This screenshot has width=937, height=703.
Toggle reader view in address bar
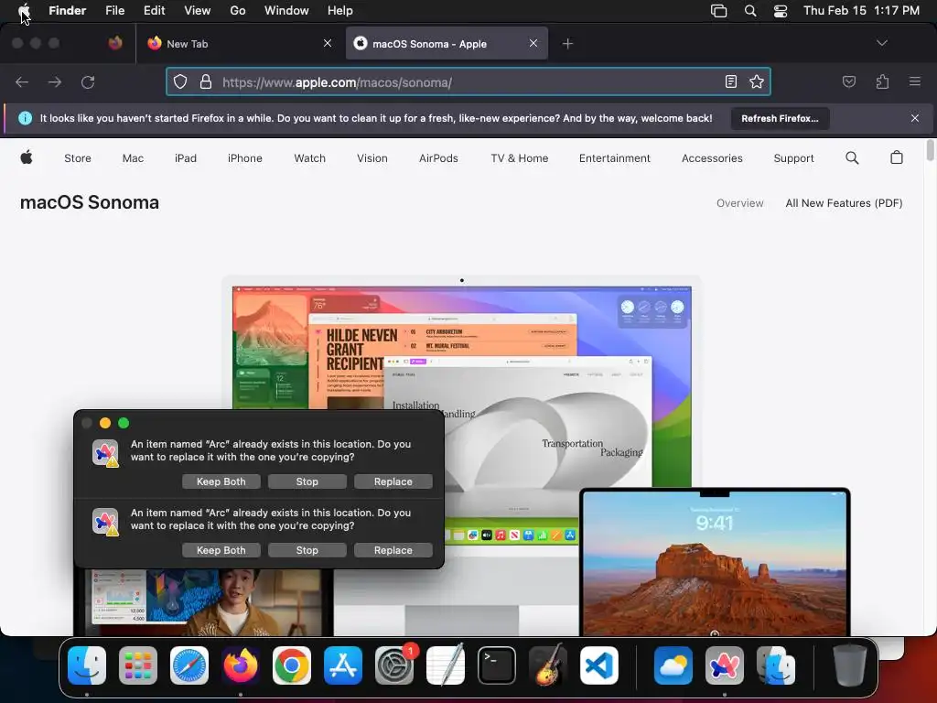pos(731,81)
